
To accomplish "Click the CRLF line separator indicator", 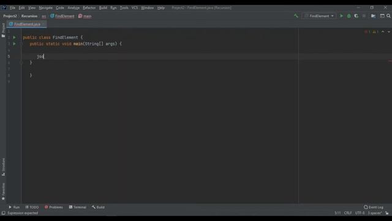I will 348,213.
